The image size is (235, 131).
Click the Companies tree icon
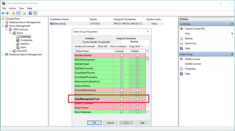18,40
